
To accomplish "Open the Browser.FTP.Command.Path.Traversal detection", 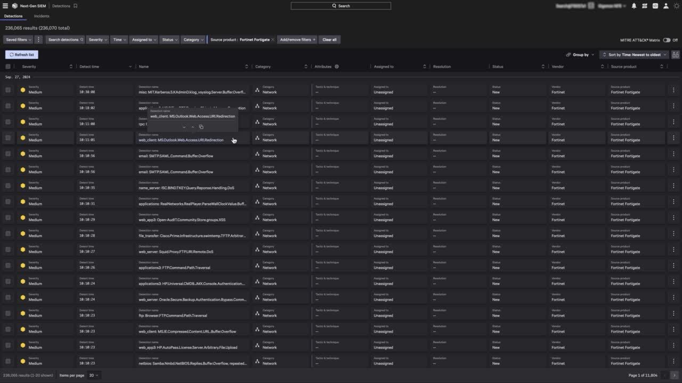I will coord(173,315).
